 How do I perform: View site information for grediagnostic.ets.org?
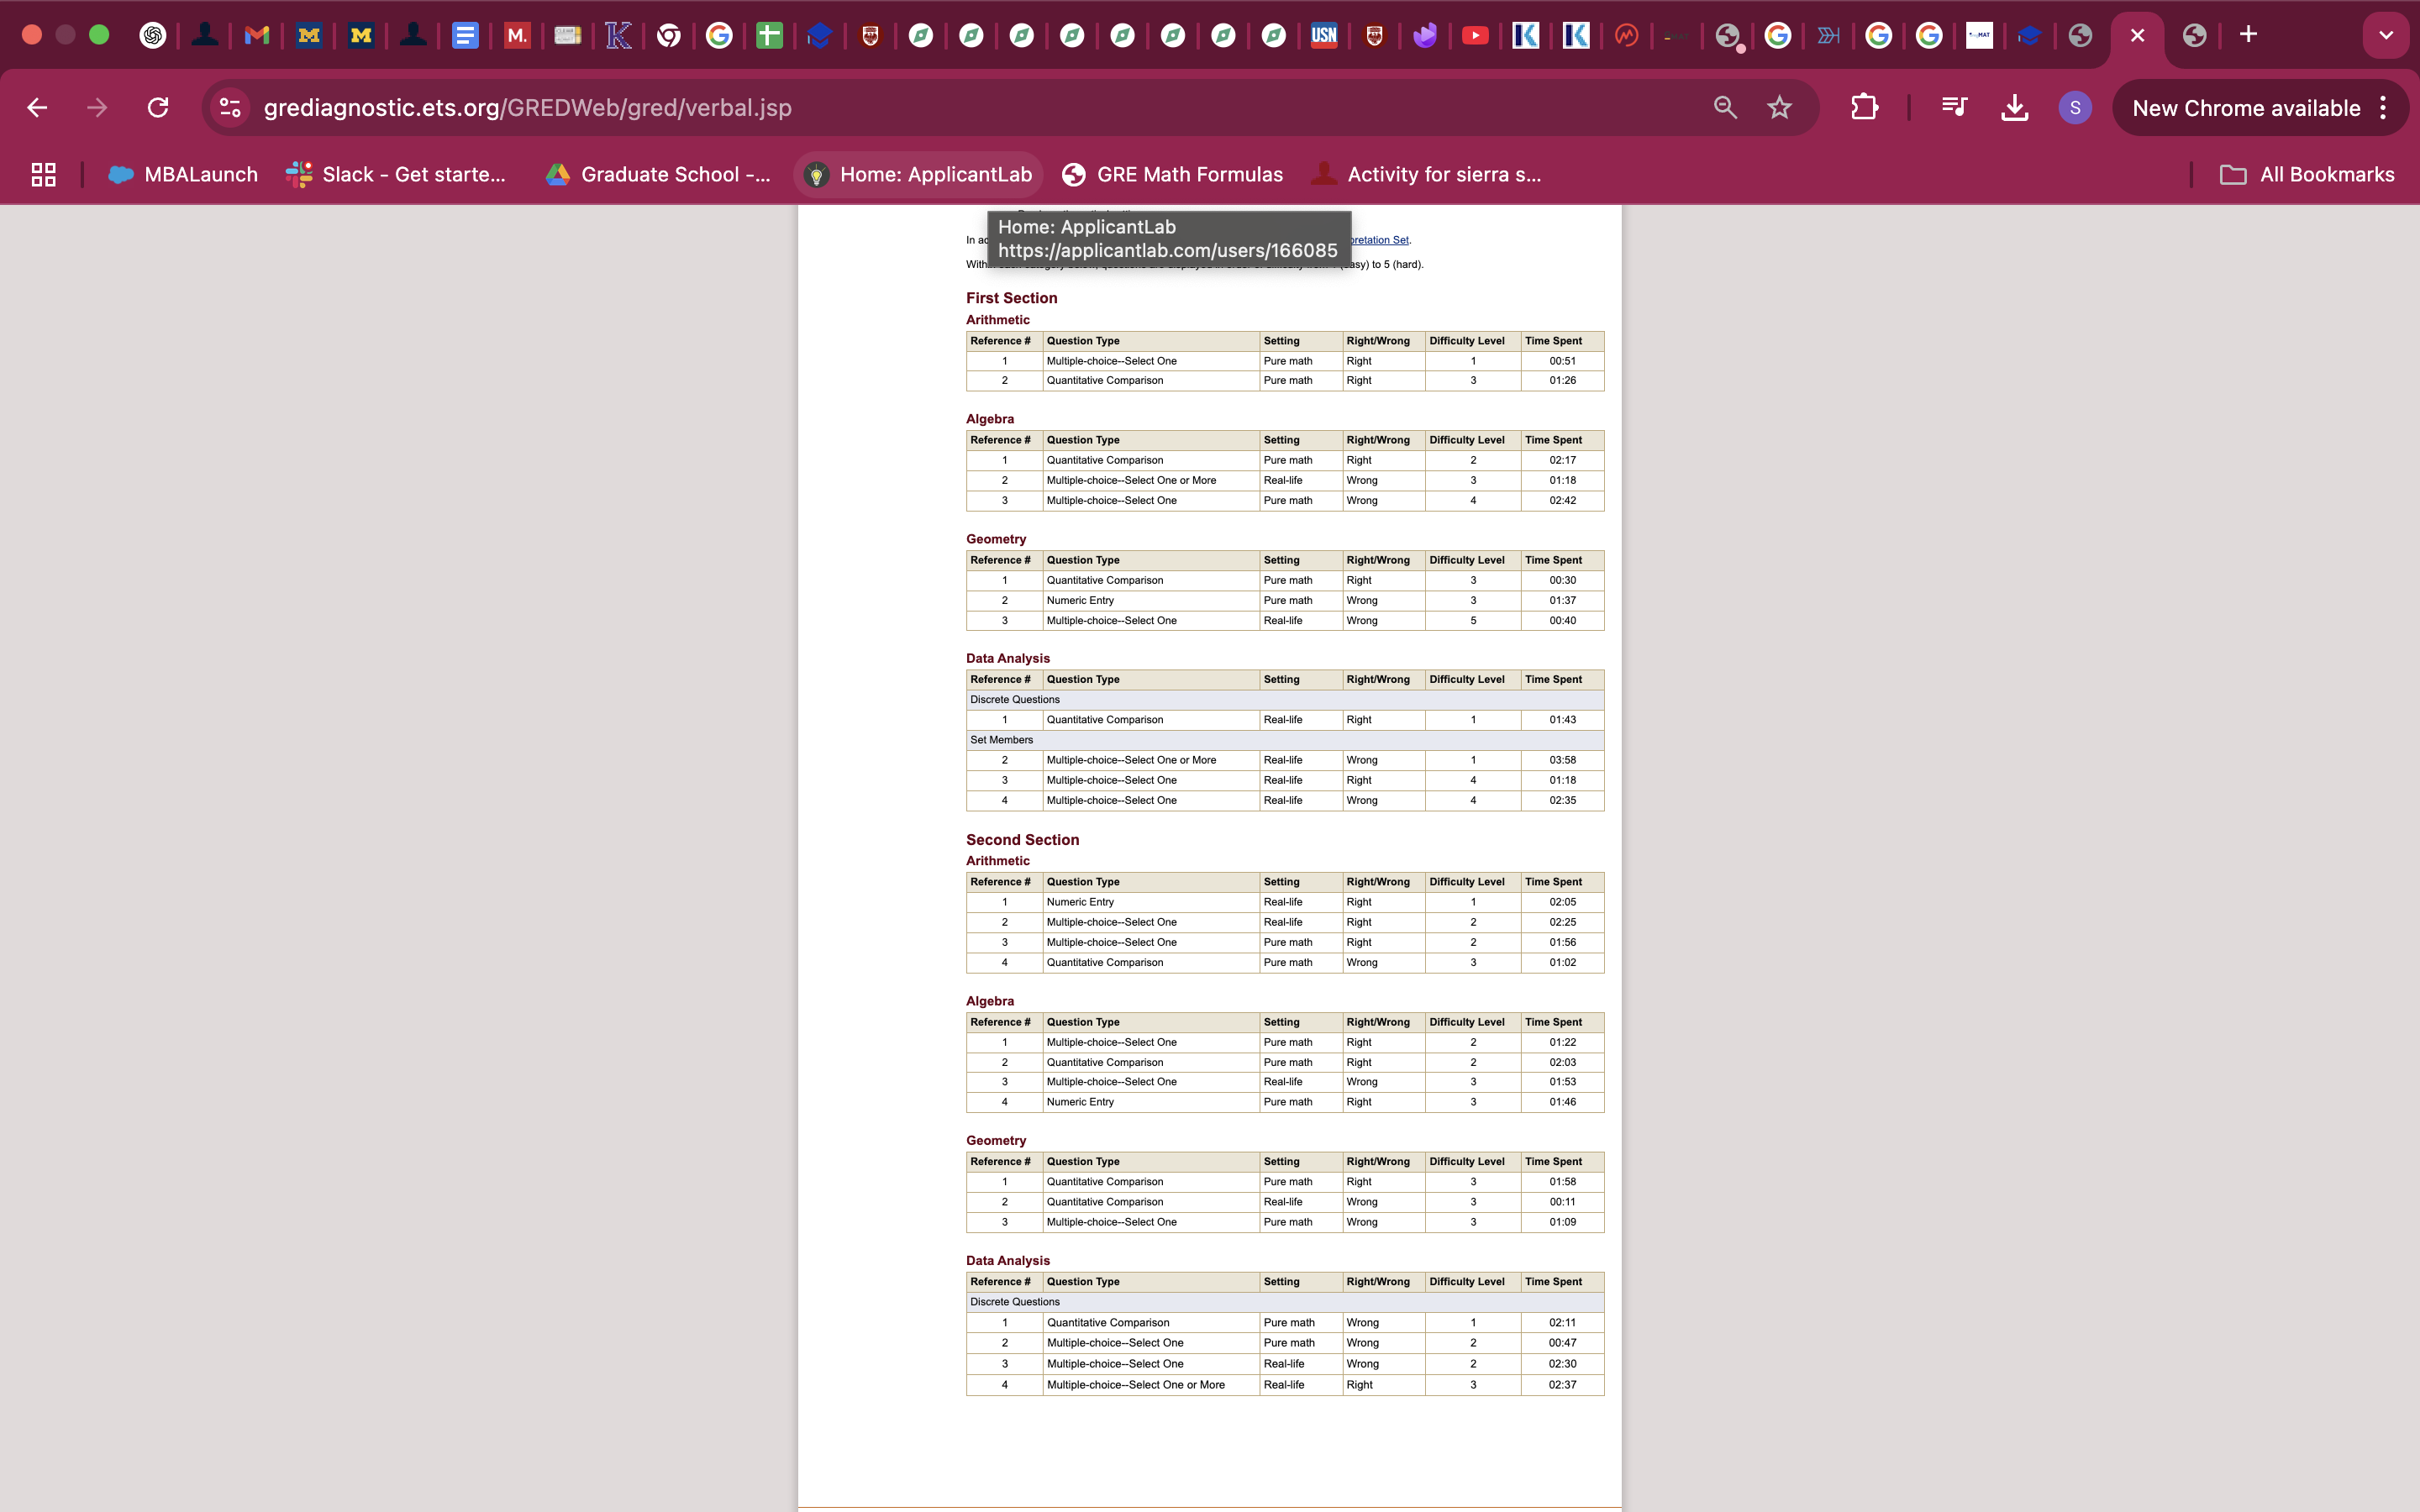pyautogui.click(x=230, y=108)
